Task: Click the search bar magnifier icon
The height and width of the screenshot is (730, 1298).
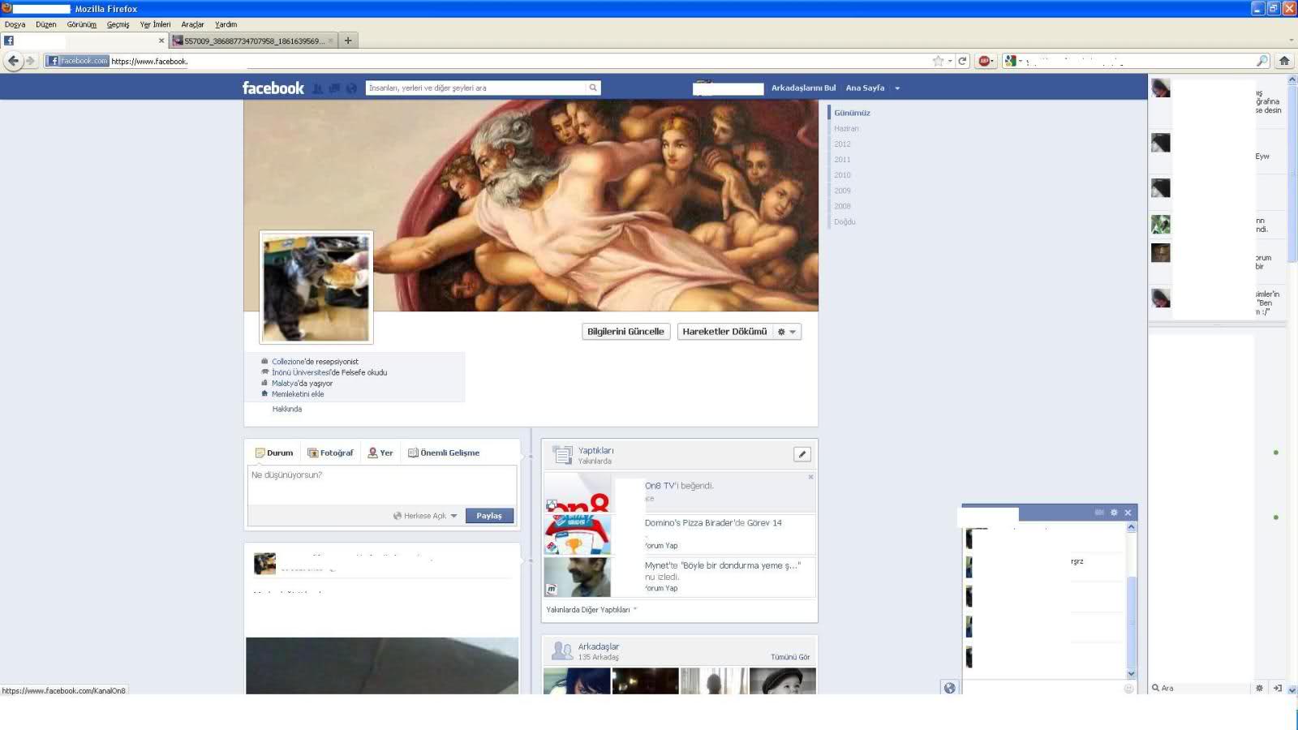Action: [1262, 61]
